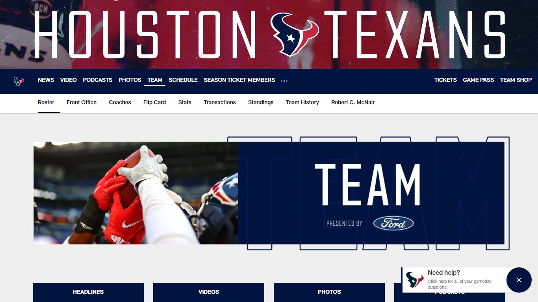The height and width of the screenshot is (302, 538).
Task: Expand the more menu ellipsis
Action: tap(284, 80)
